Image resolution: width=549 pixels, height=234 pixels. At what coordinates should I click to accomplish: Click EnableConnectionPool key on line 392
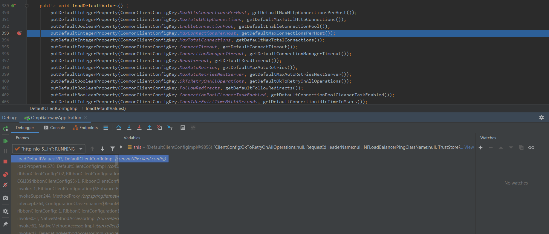206,26
